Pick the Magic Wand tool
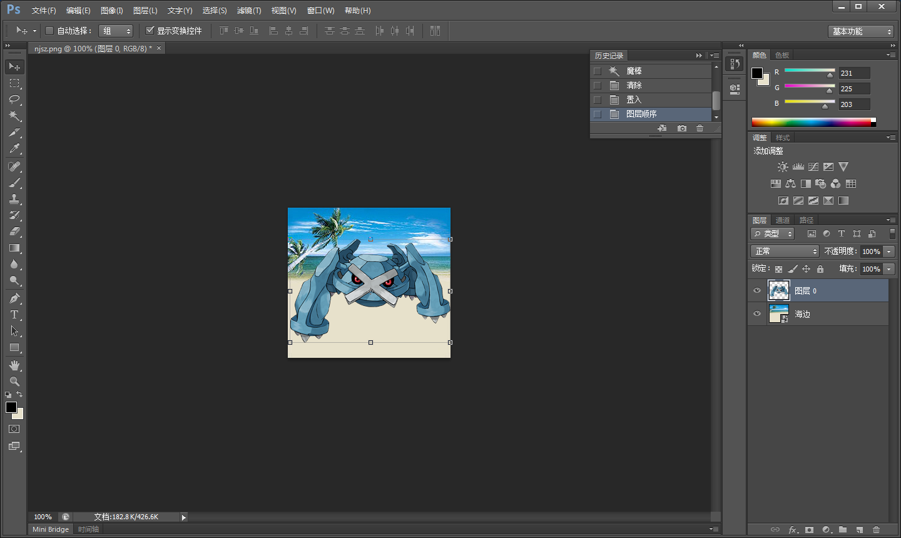 pos(14,116)
